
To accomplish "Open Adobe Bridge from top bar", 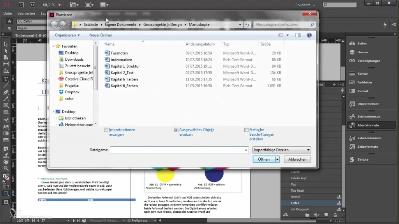I will (21, 5).
